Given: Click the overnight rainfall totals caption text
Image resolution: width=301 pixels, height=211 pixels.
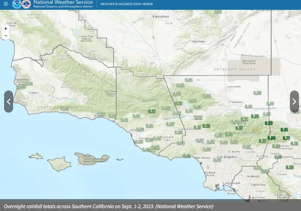Looking at the screenshot, I should [x=109, y=206].
